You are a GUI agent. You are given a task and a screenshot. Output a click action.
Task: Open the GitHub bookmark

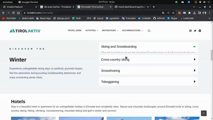point(159,18)
